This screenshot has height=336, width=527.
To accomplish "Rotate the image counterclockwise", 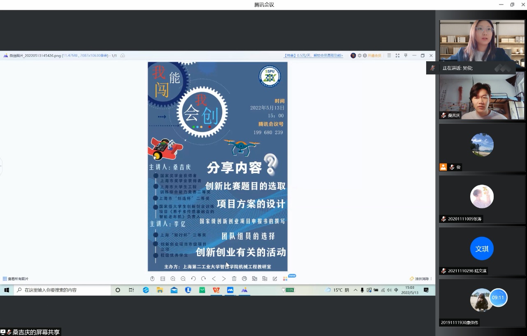I will tap(193, 279).
